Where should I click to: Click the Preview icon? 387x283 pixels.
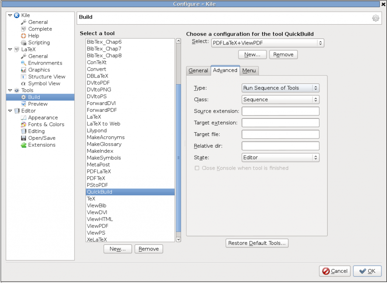click(23, 104)
